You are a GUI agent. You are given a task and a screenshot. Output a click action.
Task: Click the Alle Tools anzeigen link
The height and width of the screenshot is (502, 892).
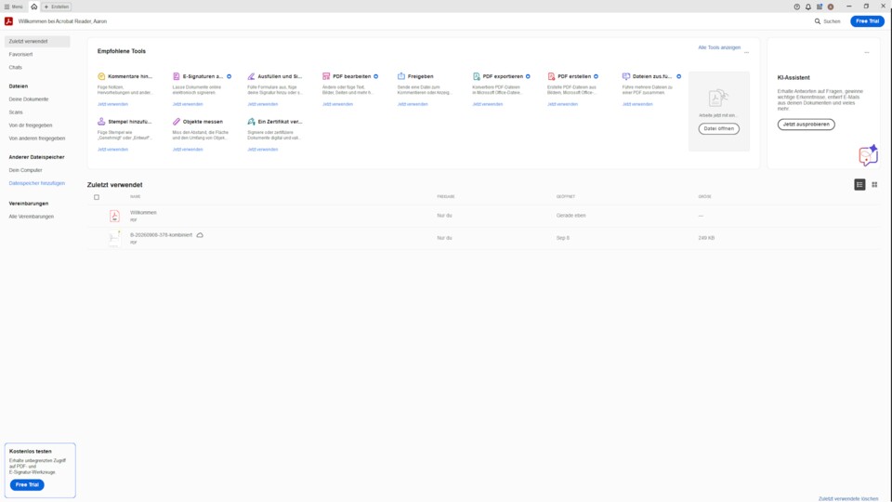pos(719,47)
